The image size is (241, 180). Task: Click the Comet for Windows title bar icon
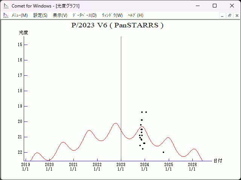(x=6, y=6)
